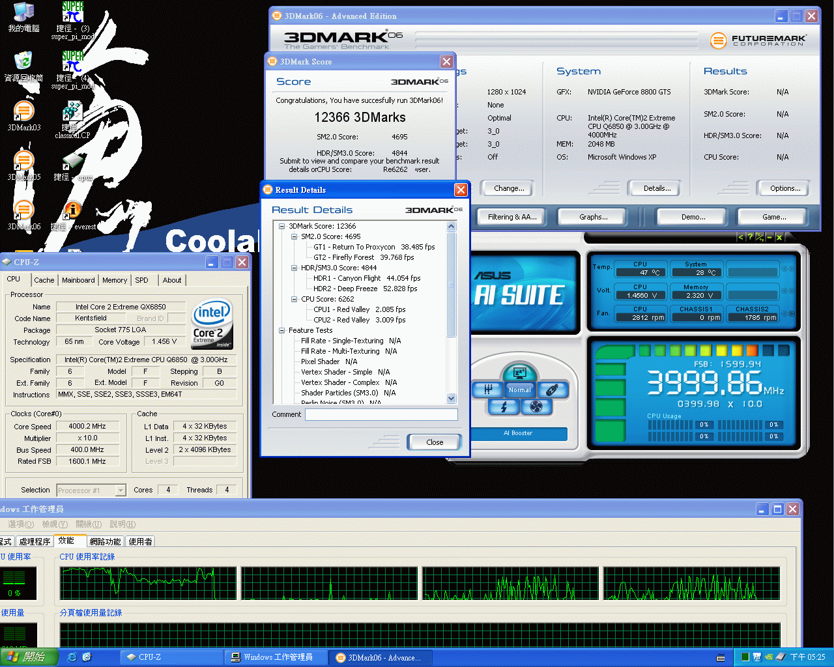The height and width of the screenshot is (667, 834).
Task: Collapse the 3DMark Score tree root
Action: [x=282, y=226]
